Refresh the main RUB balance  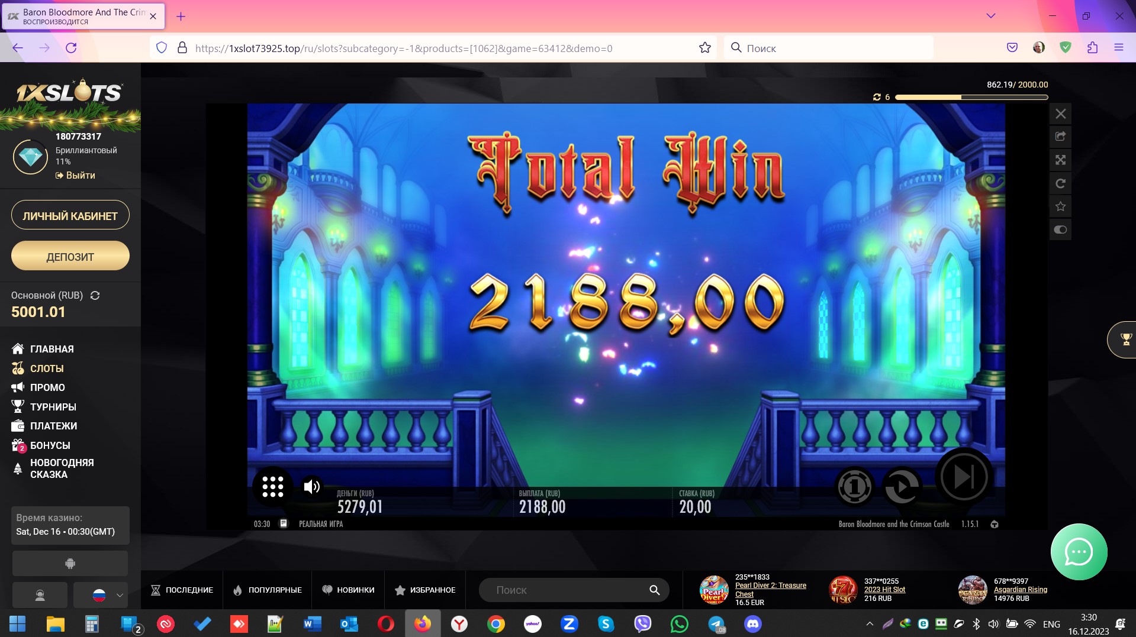95,295
